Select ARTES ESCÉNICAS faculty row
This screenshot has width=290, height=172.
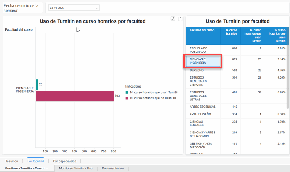click(203, 107)
